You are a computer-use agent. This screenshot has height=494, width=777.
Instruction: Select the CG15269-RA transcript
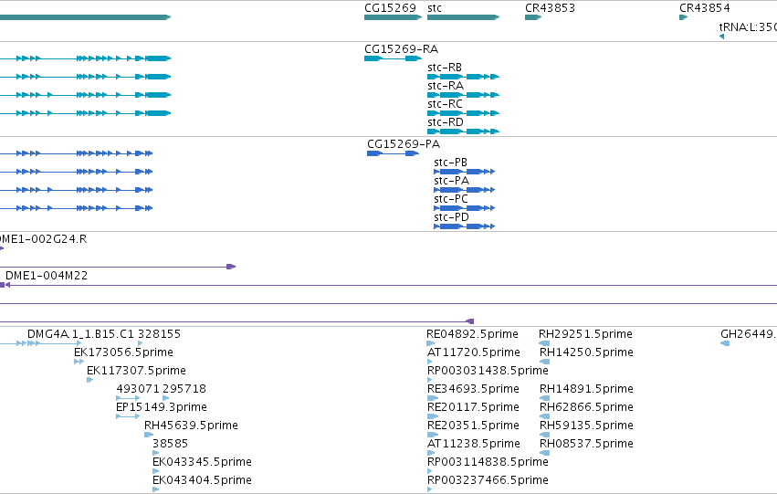click(393, 58)
